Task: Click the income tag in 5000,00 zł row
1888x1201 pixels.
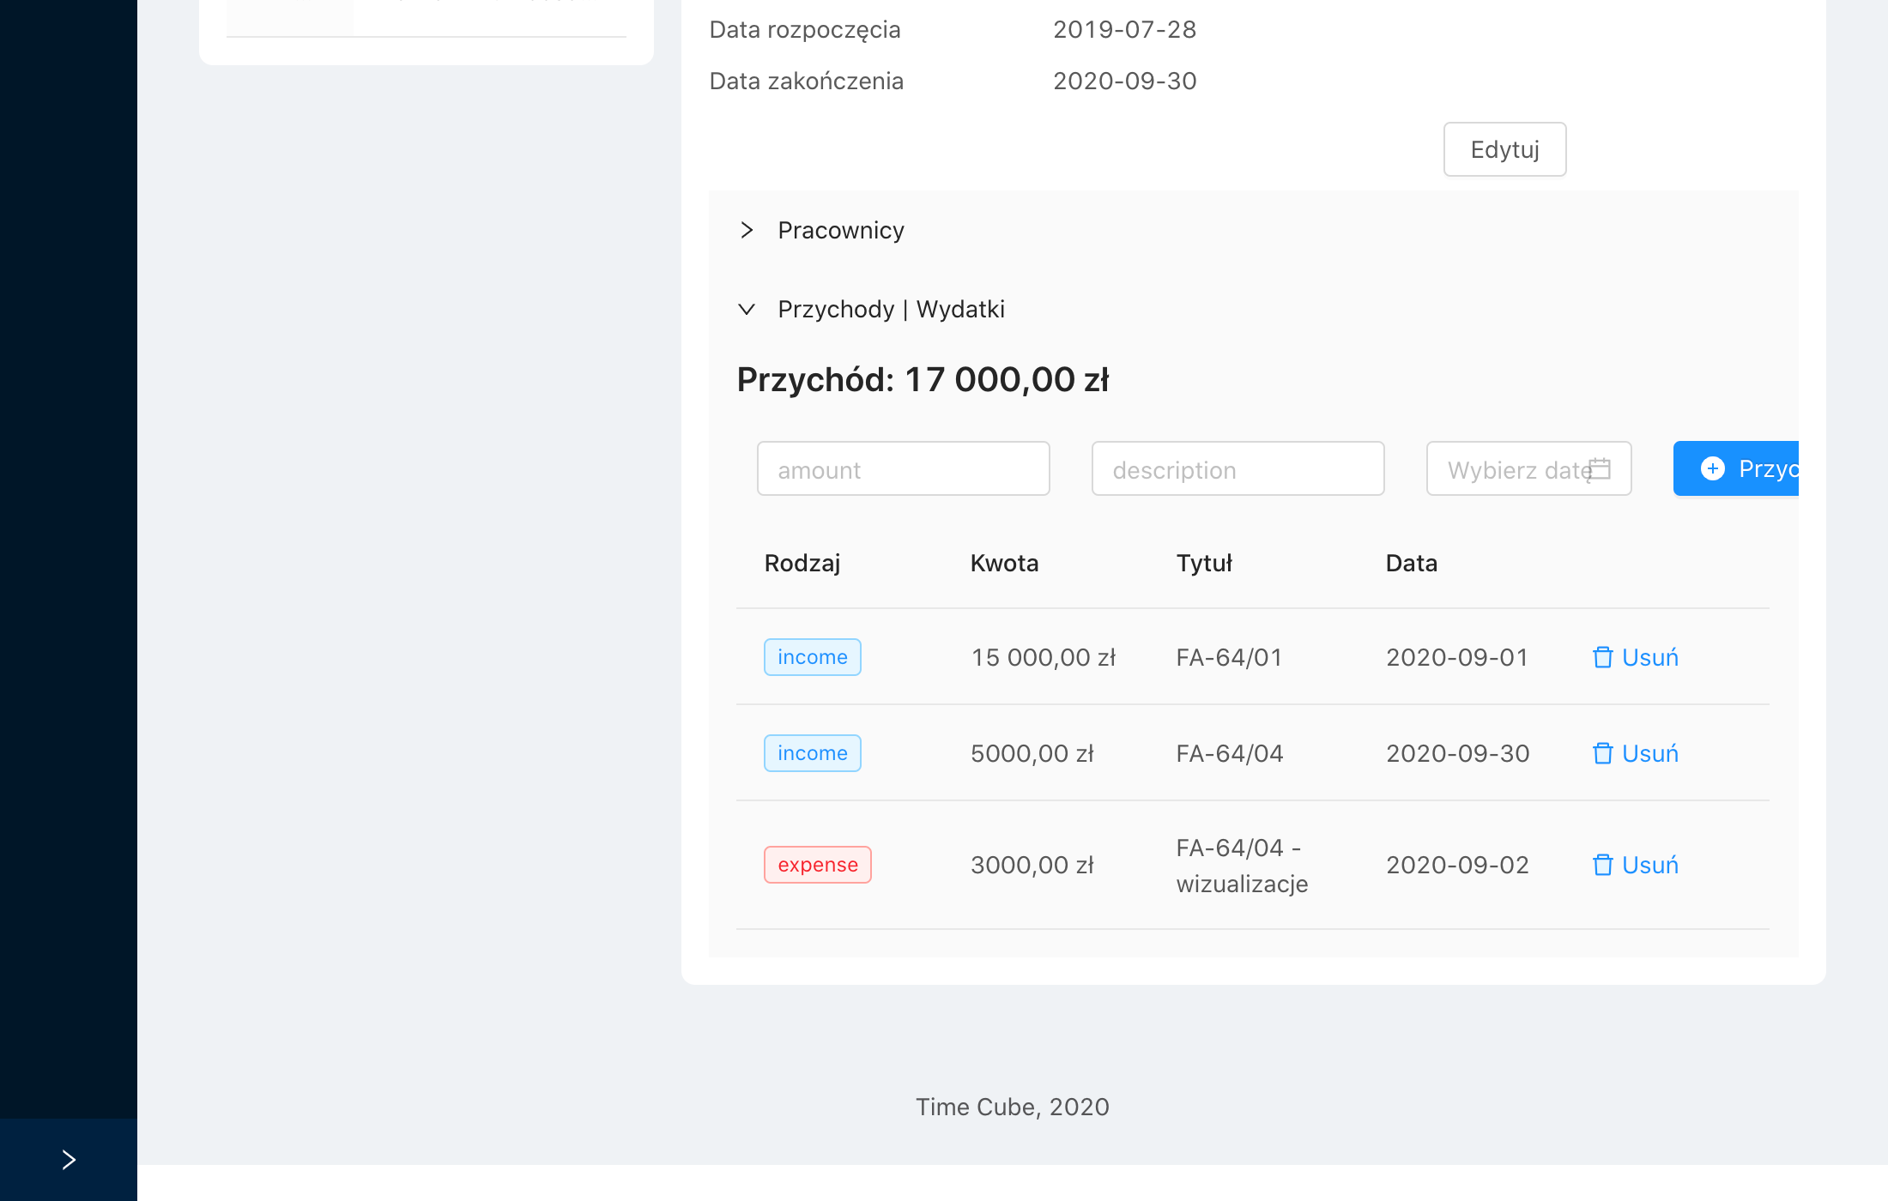Action: coord(812,753)
